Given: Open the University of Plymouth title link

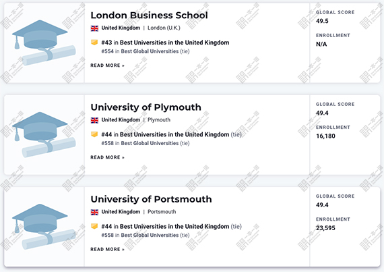Looking at the screenshot, I should 146,107.
